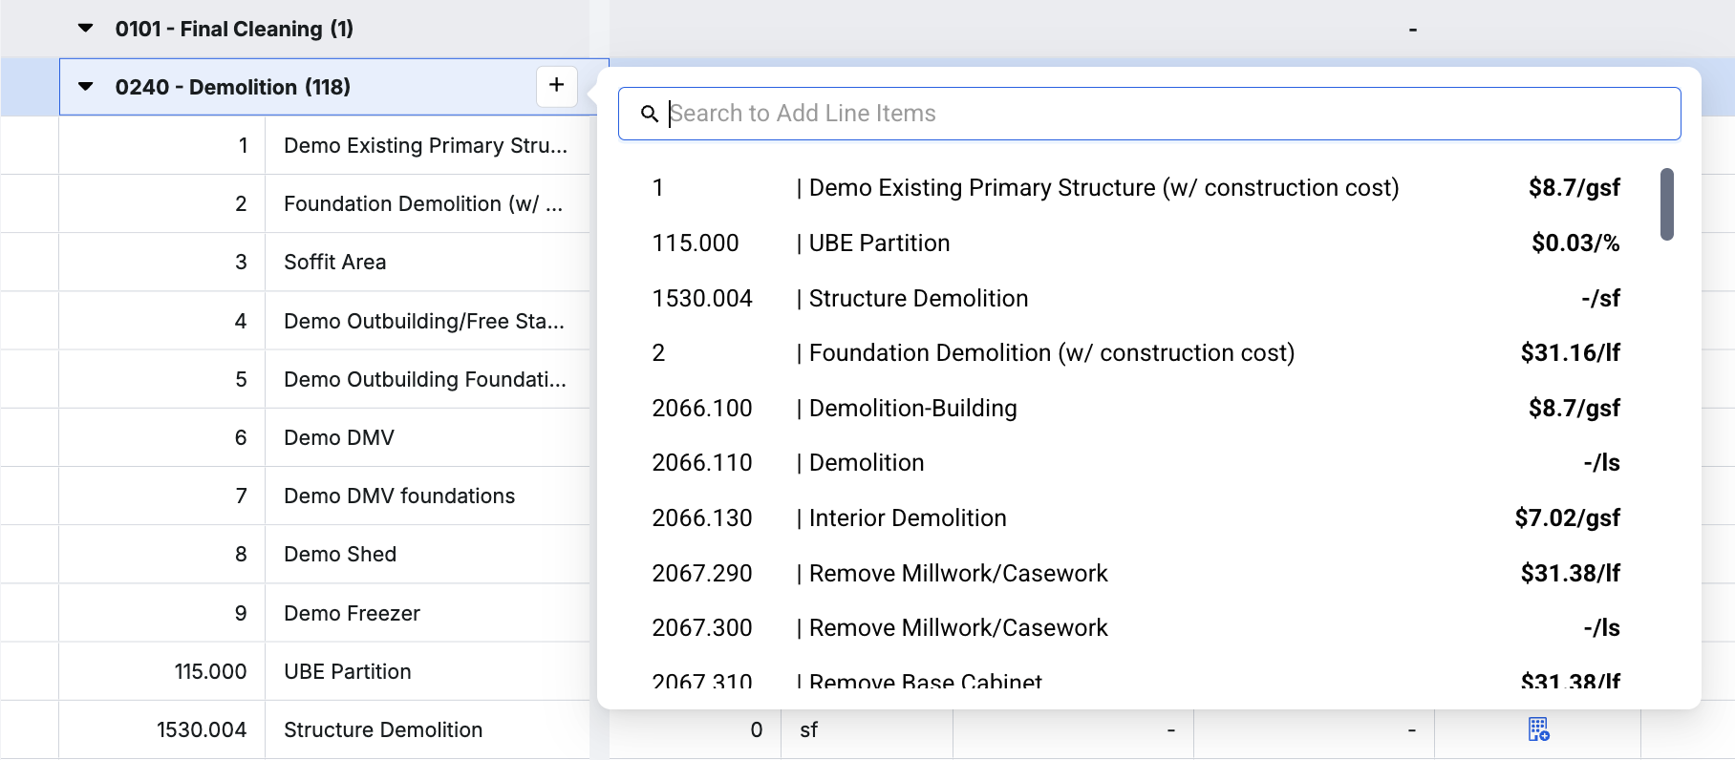This screenshot has width=1735, height=760.
Task: Pick 2066.130 Interior Demolition suggestion
Action: [x=1136, y=518]
